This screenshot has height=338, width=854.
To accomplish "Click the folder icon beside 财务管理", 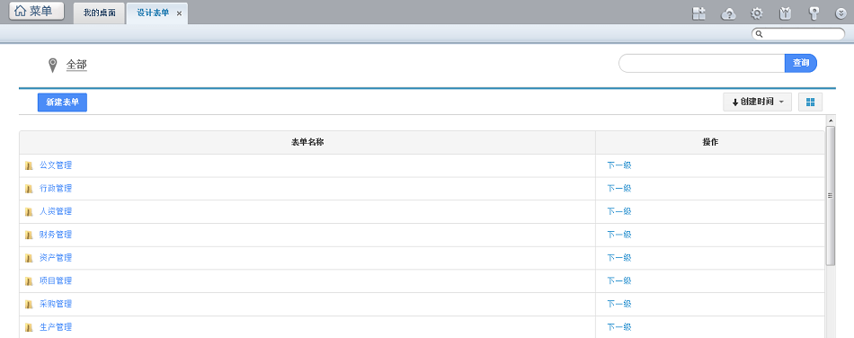I will (29, 236).
